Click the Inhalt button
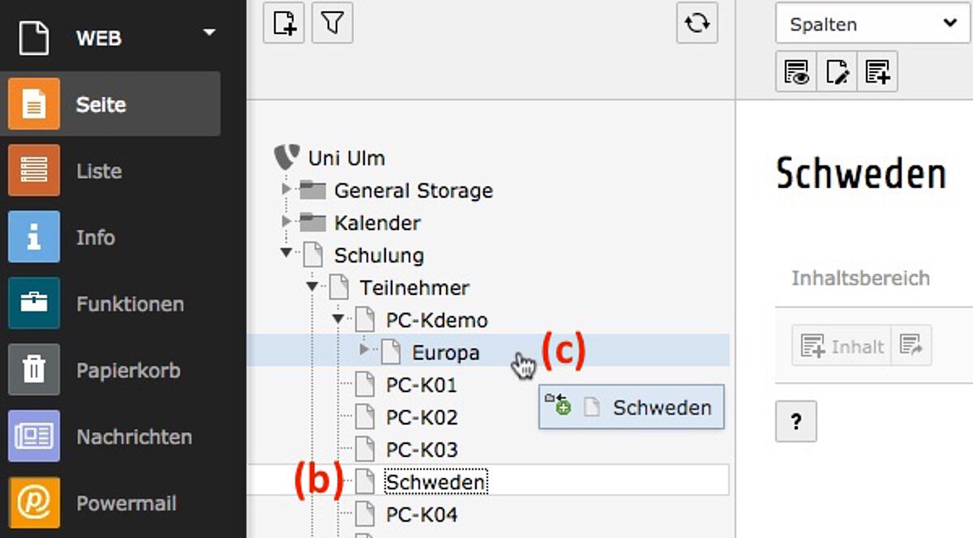 pyautogui.click(x=841, y=346)
